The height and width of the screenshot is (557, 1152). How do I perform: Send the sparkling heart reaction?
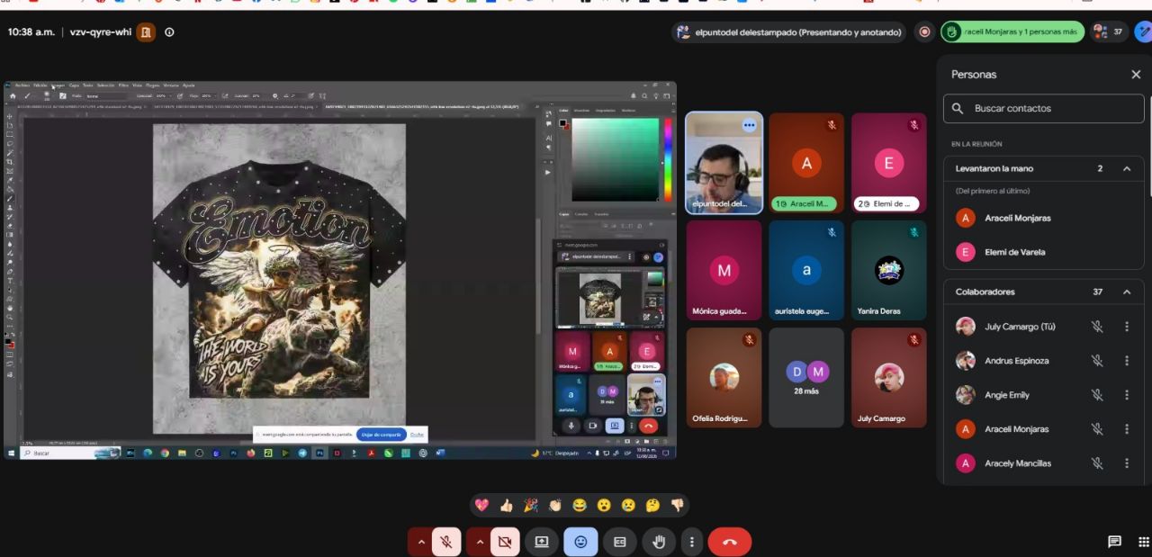481,505
